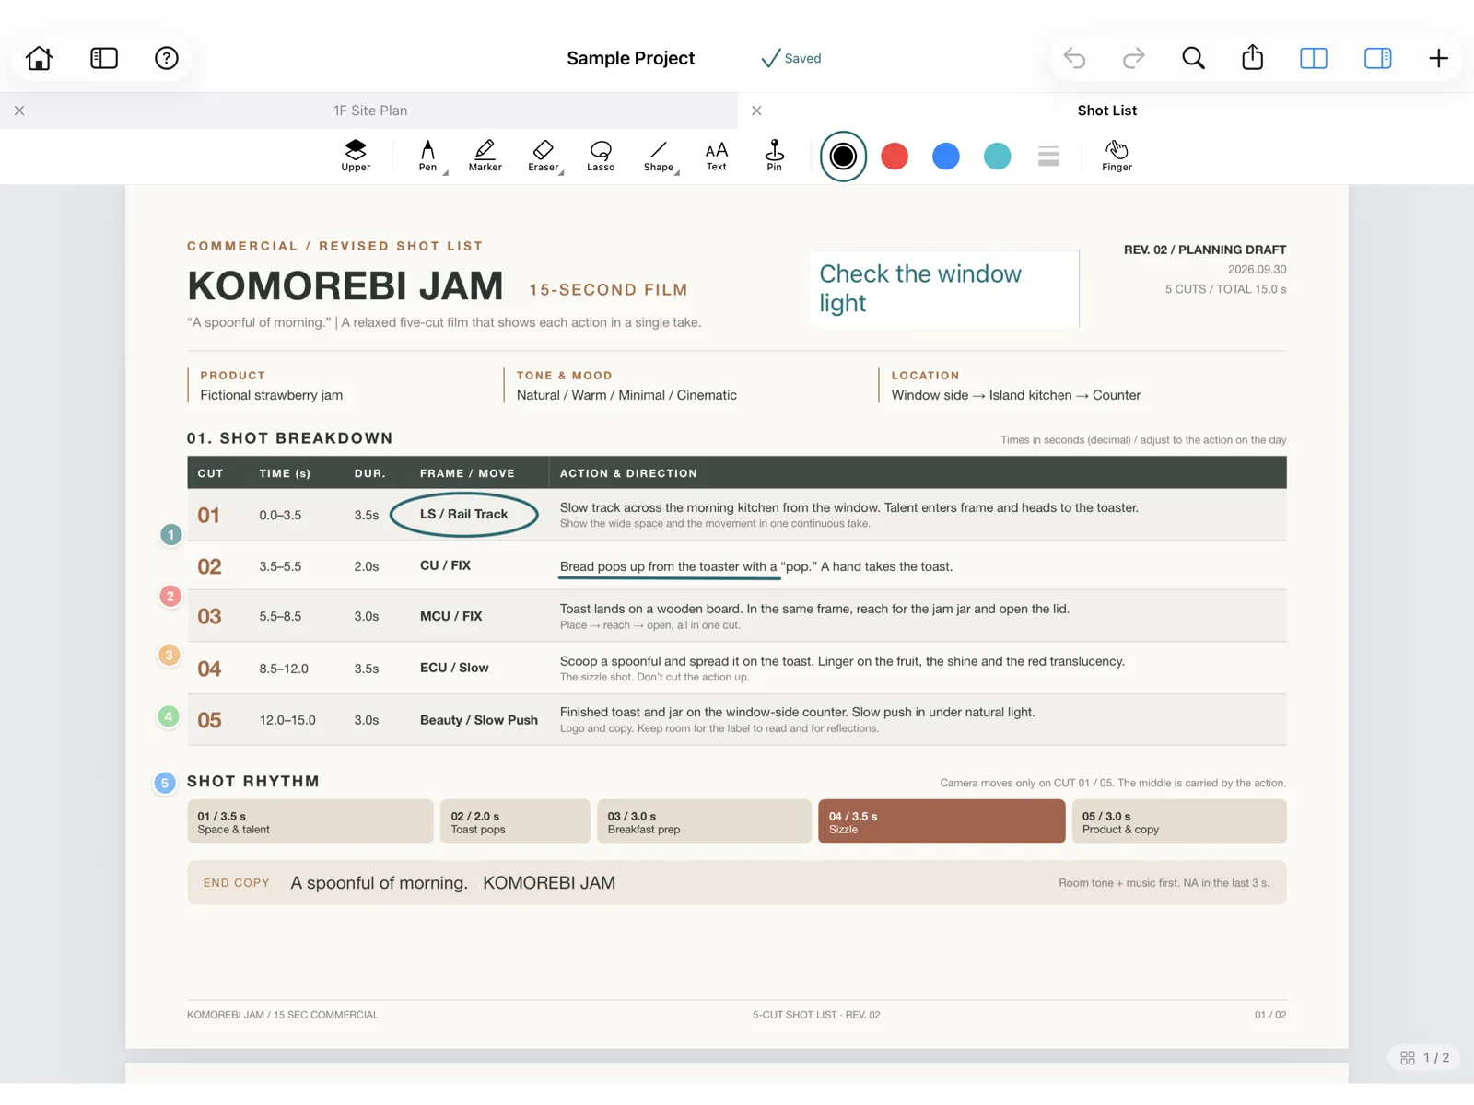Open the page thumbnails 1 / 2 button
The image size is (1474, 1105).
pos(1425,1058)
